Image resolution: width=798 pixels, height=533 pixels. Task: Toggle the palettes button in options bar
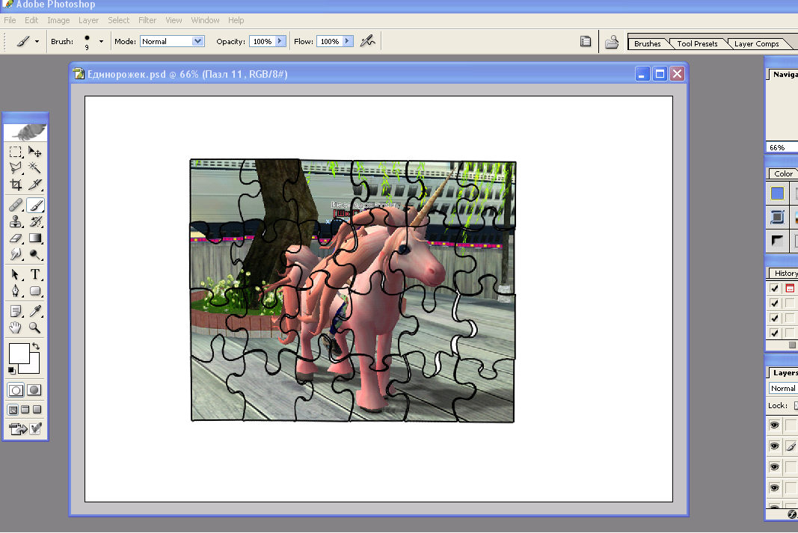point(586,42)
